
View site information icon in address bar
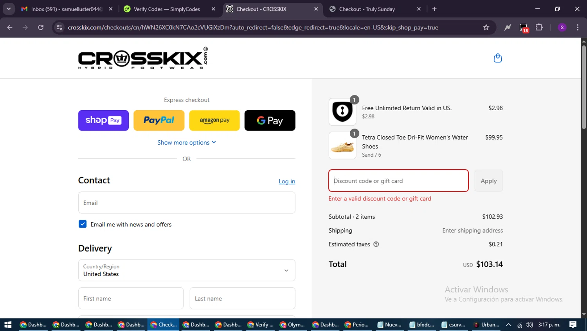[59, 27]
